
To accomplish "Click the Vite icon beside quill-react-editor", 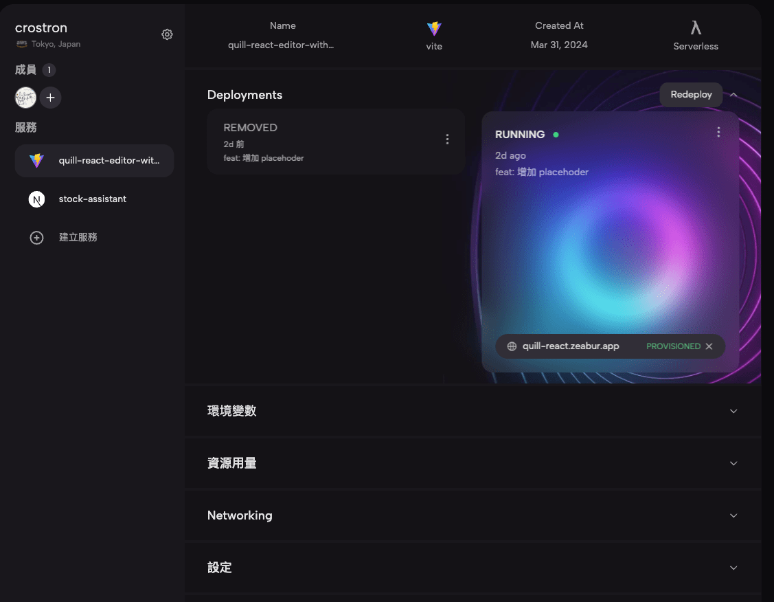I will [35, 160].
